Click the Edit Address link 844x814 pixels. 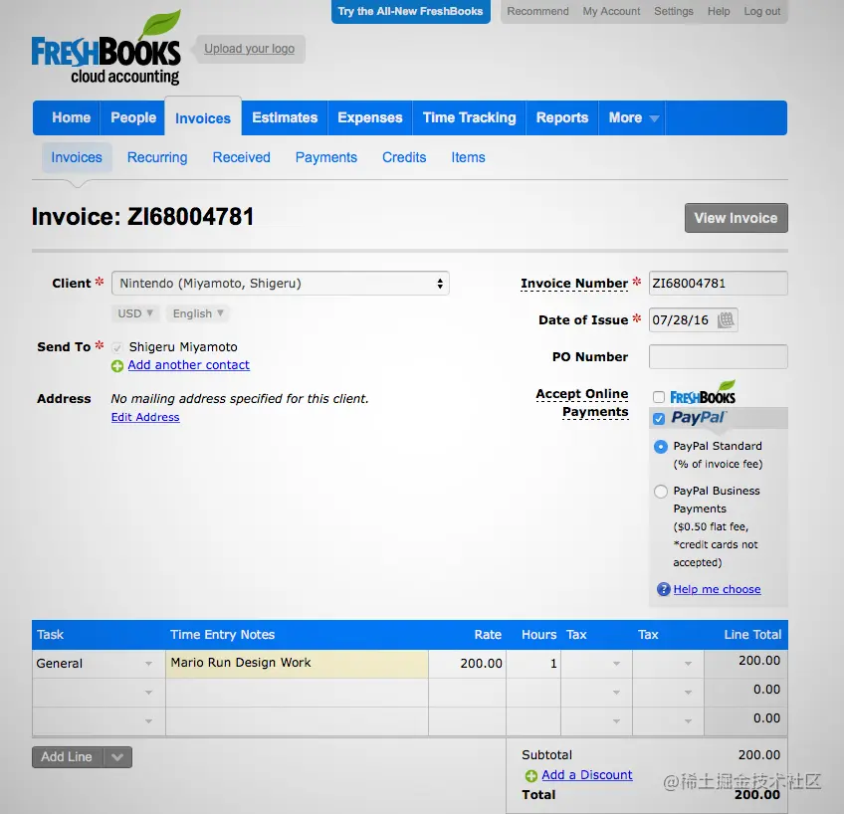click(x=145, y=417)
